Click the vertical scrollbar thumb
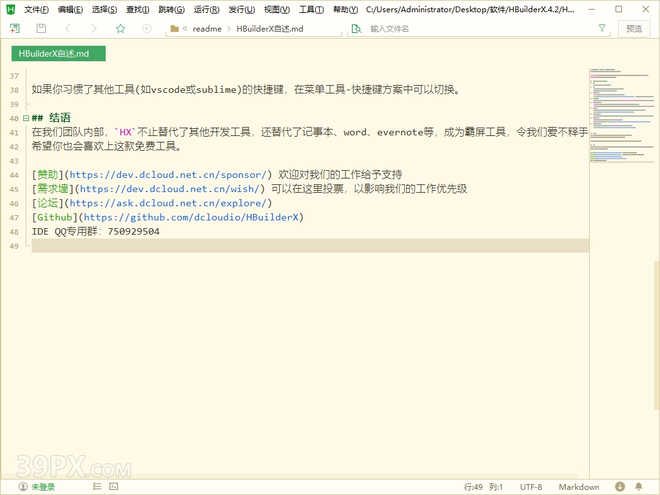The width and height of the screenshot is (660, 495). pyautogui.click(x=657, y=335)
